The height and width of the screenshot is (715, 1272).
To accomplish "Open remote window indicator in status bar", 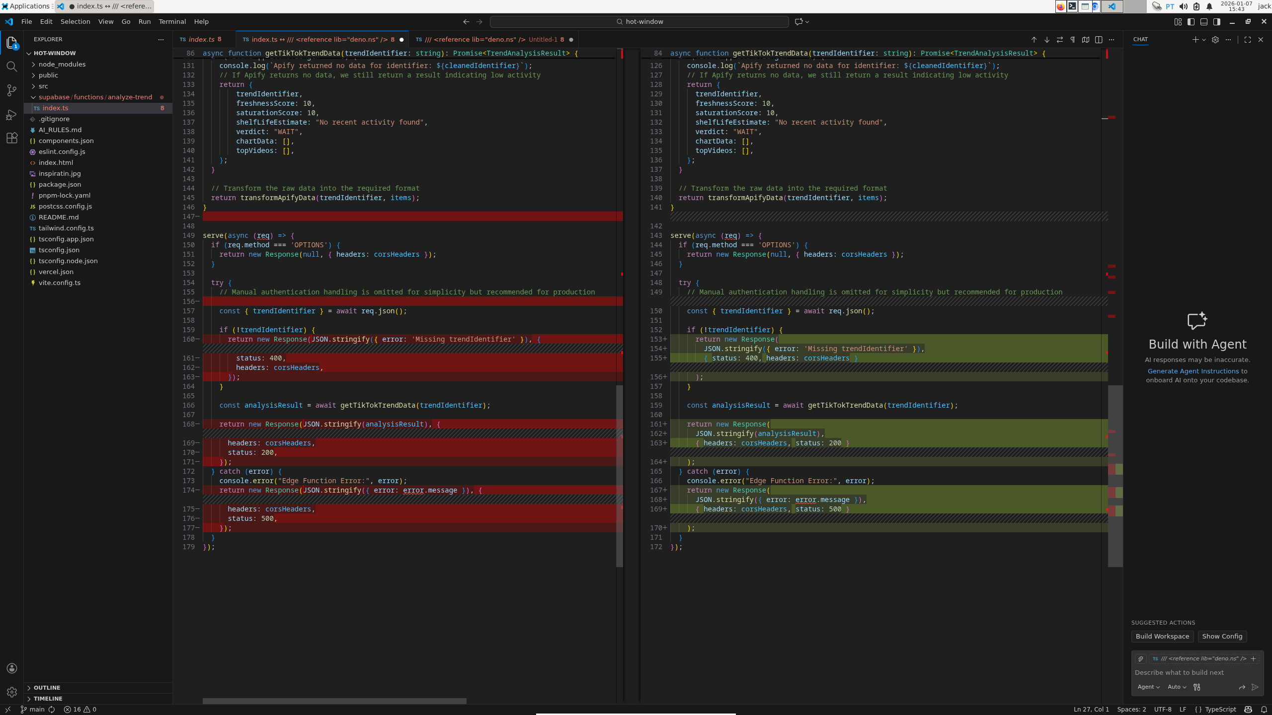I will [x=8, y=710].
